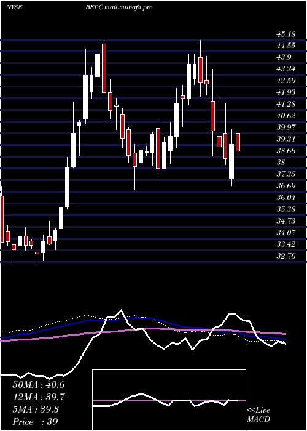Click the 5MA : 39.3 readout
Image resolution: width=307 pixels, height=431 pixels.
pyautogui.click(x=36, y=409)
